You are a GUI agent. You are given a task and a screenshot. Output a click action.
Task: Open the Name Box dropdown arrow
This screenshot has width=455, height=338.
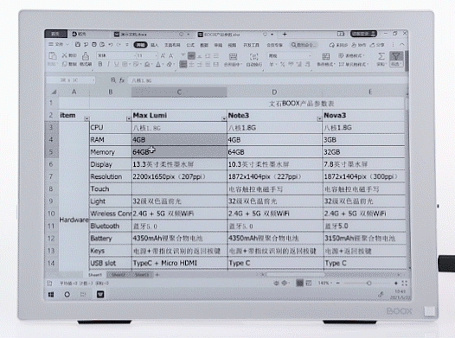[x=93, y=80]
